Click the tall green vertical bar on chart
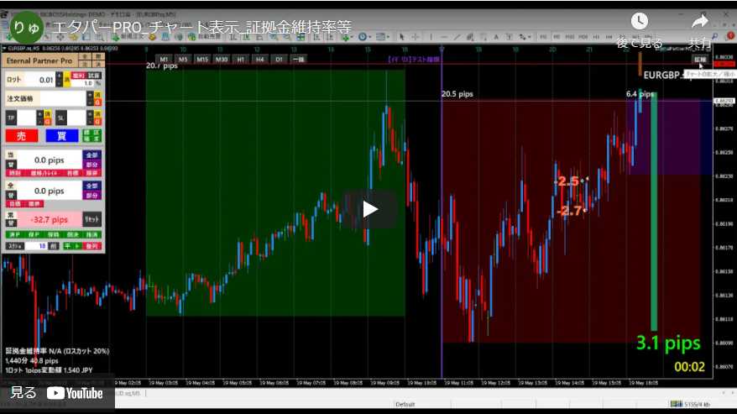 click(653, 212)
